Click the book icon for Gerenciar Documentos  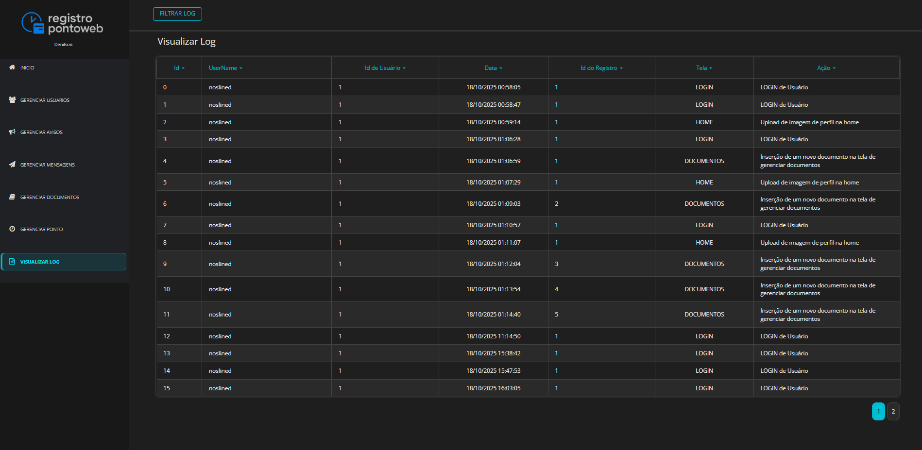coord(12,197)
